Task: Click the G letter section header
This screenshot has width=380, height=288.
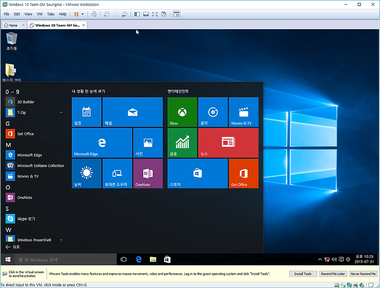Action: point(8,124)
